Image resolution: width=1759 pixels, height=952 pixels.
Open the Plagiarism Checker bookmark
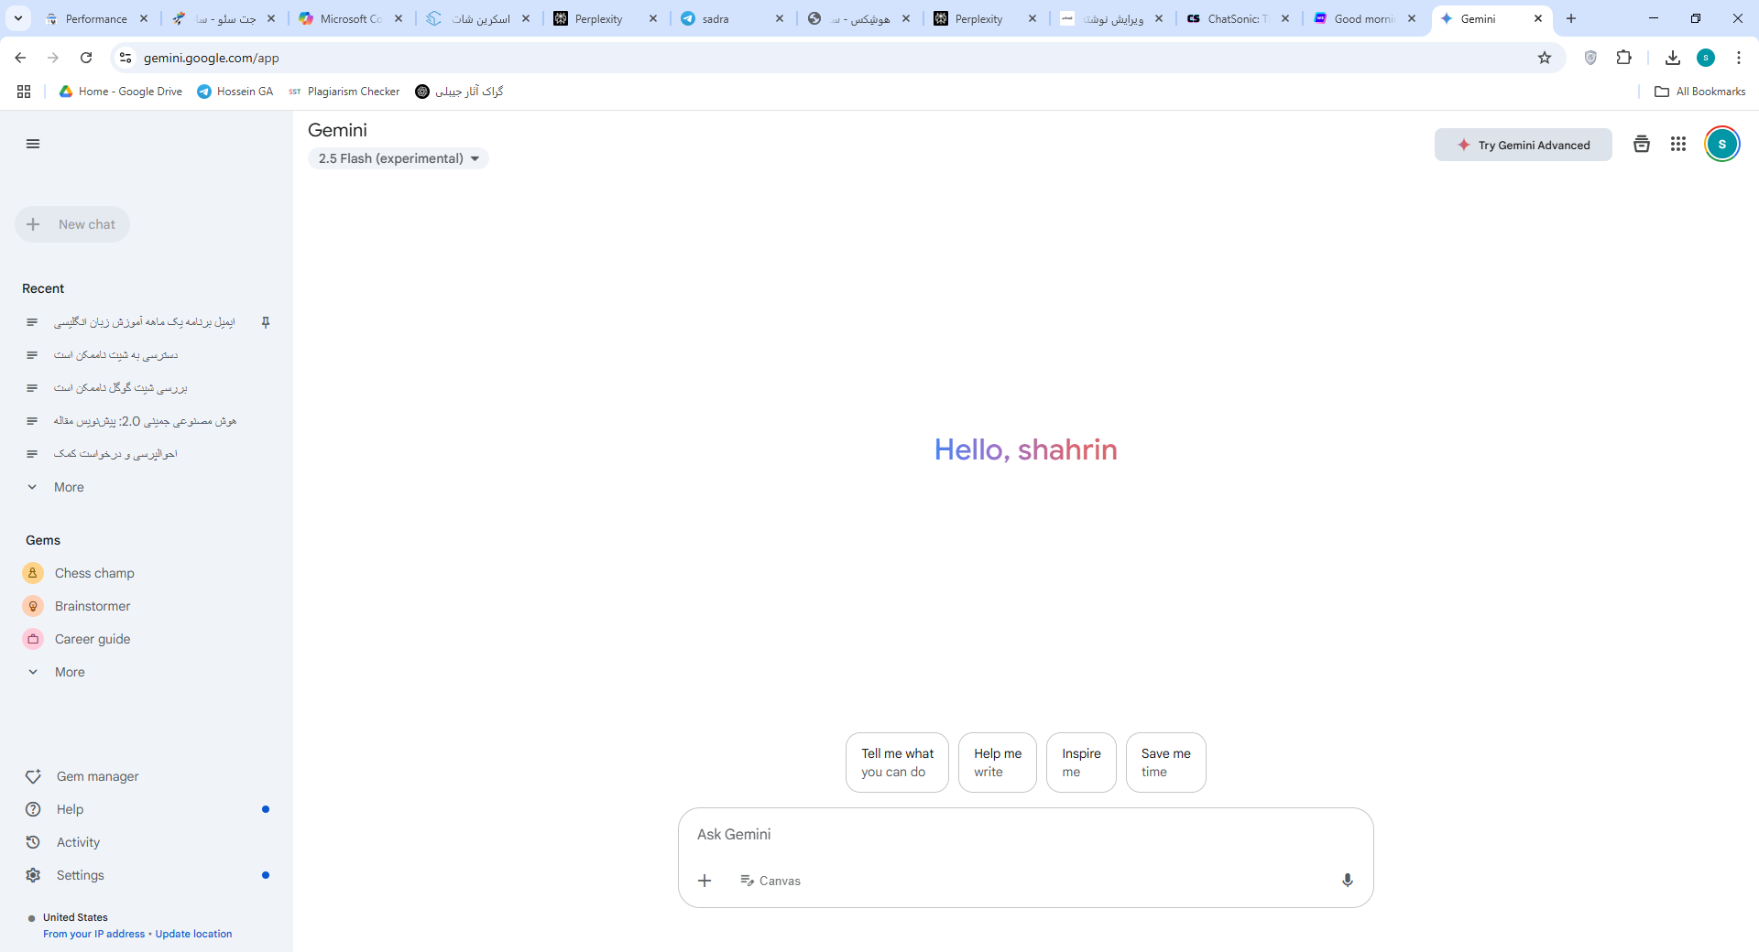pos(344,92)
